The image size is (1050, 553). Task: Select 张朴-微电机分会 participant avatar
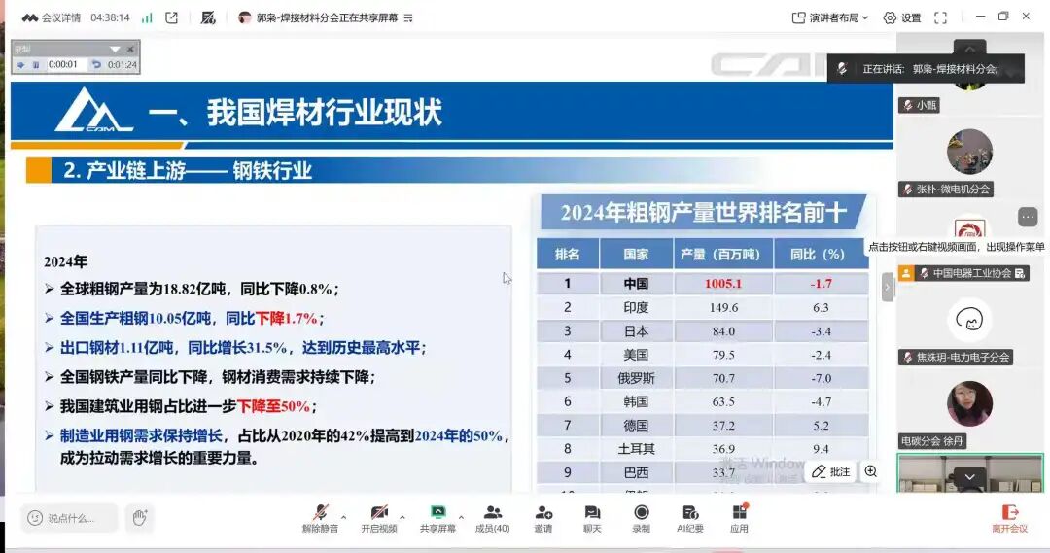[x=969, y=152]
